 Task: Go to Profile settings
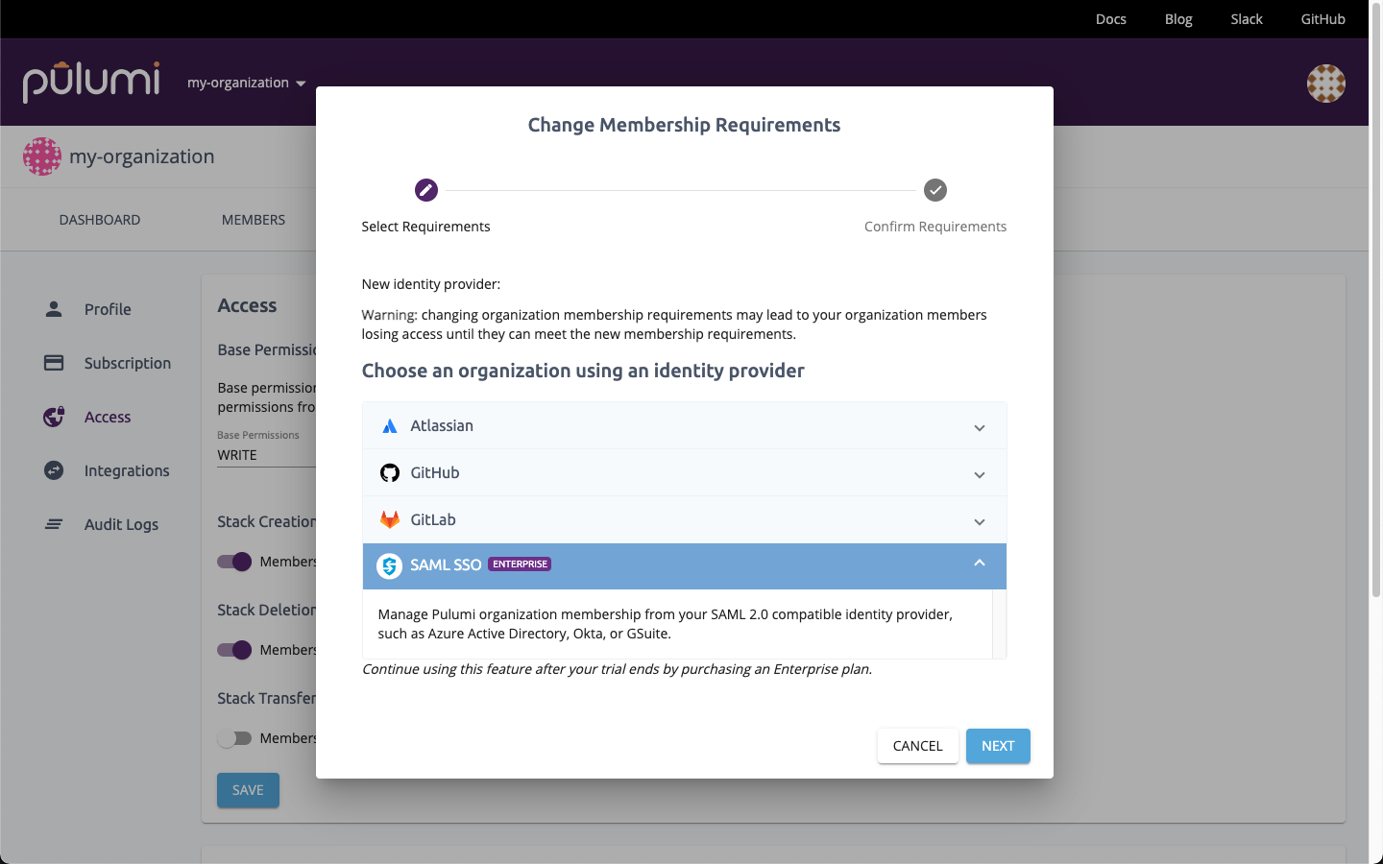tap(108, 309)
